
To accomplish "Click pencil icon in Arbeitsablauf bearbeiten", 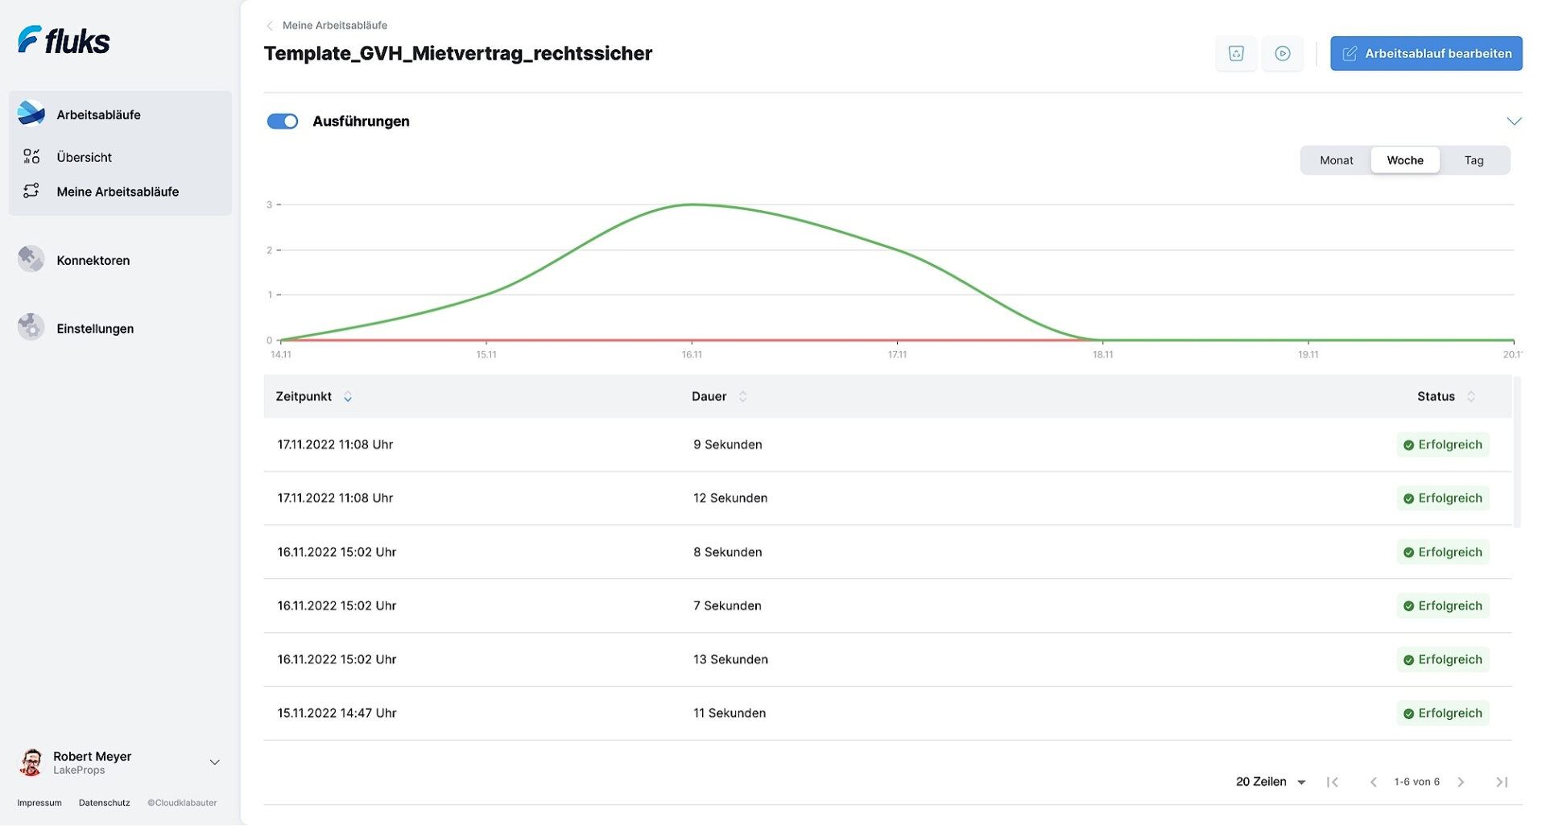I will pos(1350,53).
